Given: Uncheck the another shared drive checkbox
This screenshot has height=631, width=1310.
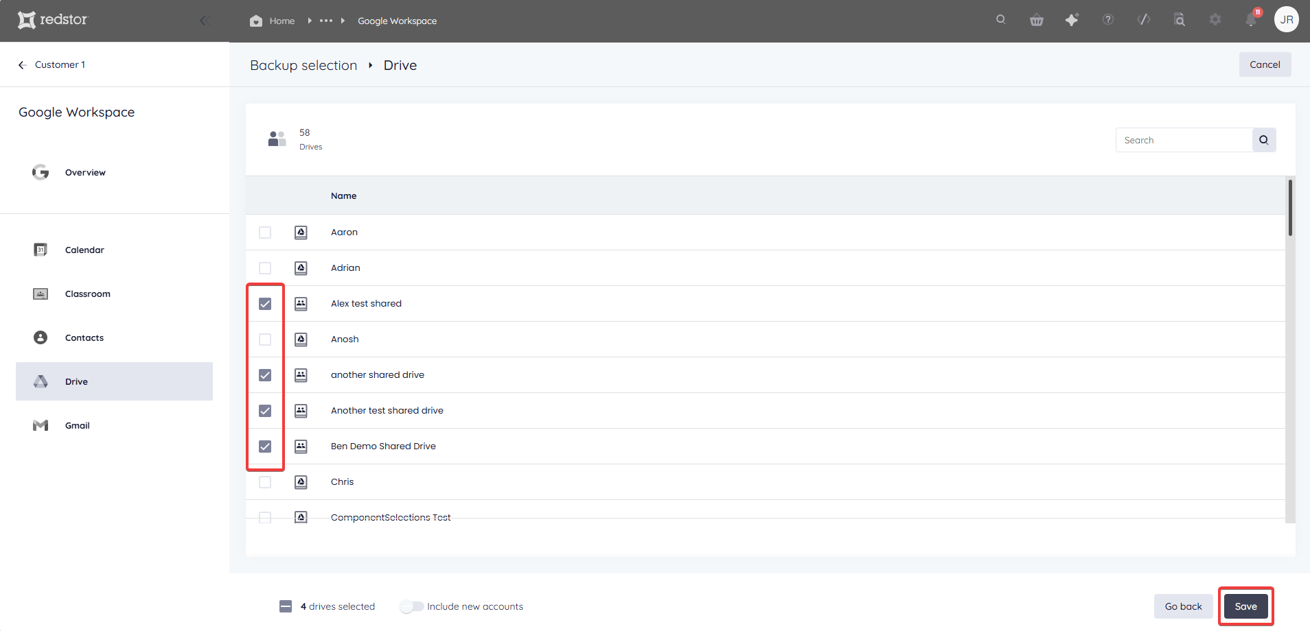Looking at the screenshot, I should coord(265,375).
